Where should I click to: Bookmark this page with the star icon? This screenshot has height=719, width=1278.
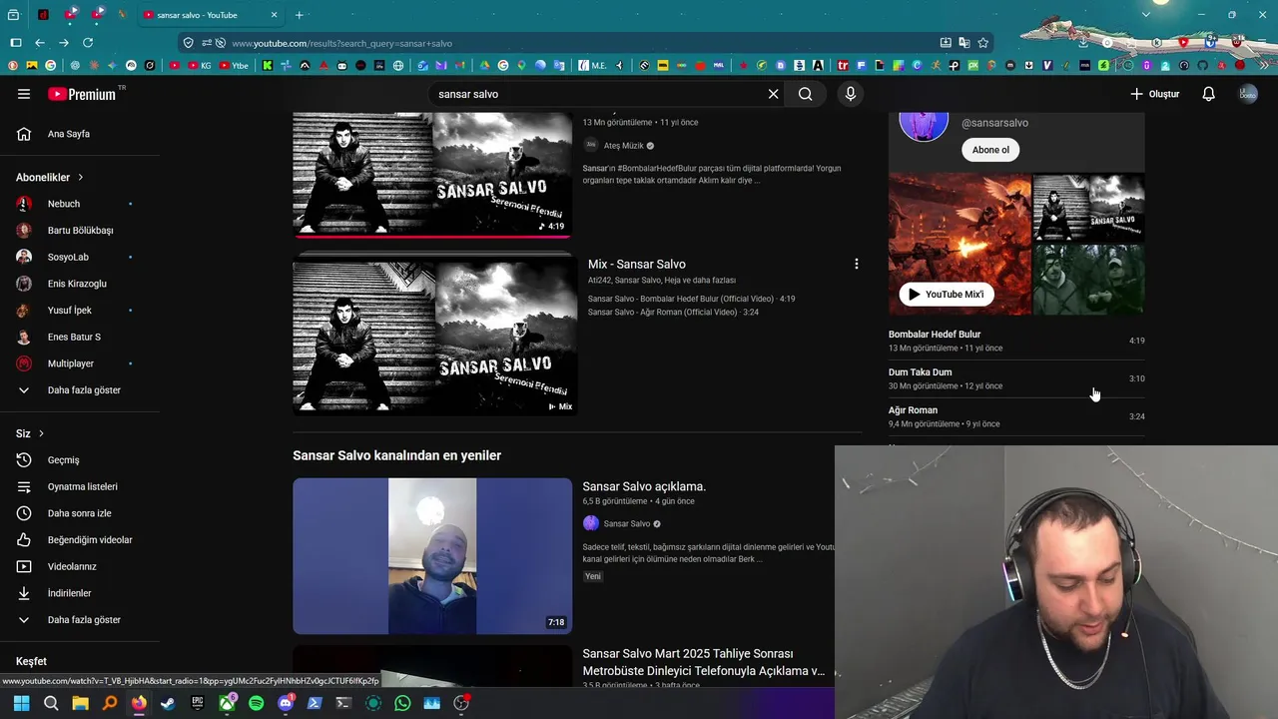(x=983, y=43)
